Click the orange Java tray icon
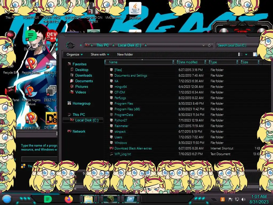 [x=223, y=199]
